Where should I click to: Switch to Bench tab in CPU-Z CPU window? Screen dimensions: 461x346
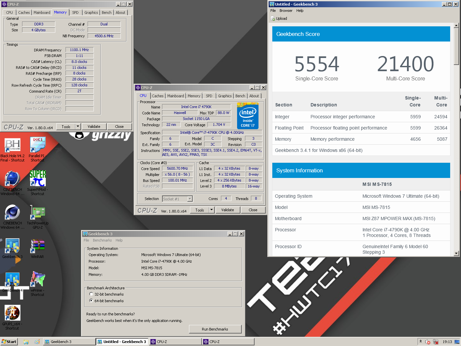tap(240, 96)
